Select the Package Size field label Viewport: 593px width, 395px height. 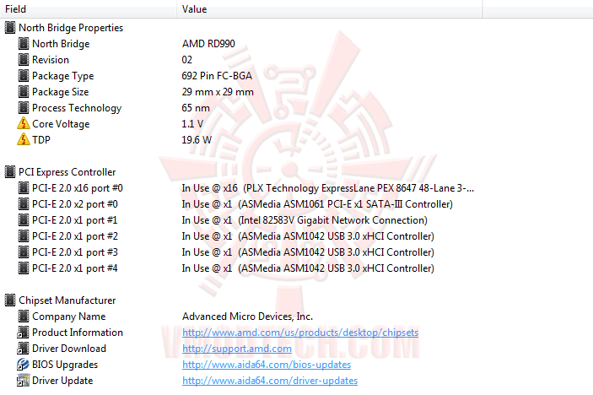click(60, 91)
